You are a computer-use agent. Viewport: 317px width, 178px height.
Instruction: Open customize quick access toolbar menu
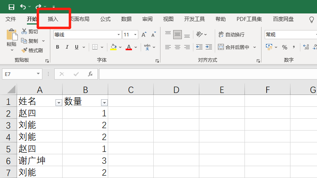(53, 7)
